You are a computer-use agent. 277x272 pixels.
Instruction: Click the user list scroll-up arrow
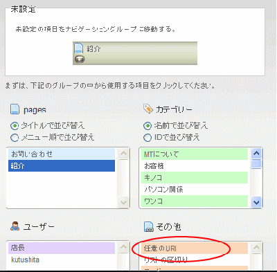(x=123, y=248)
